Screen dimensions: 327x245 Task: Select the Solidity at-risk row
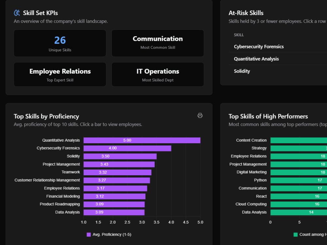coord(278,71)
